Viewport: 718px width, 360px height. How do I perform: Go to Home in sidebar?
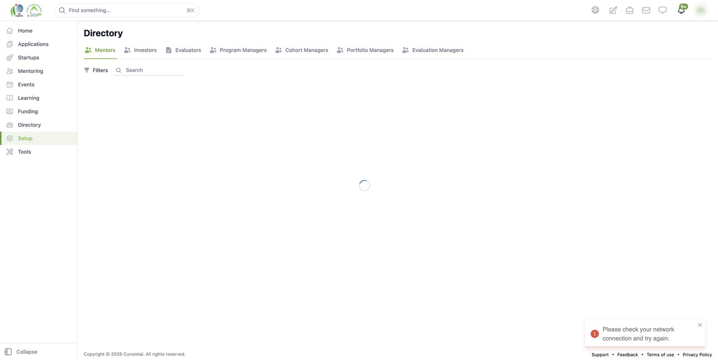(x=39, y=31)
